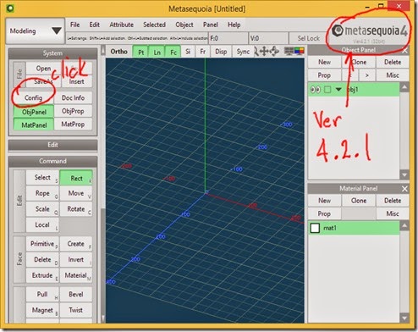Click the Object Panel scroll-down arrow
This screenshot has height=332, width=418.
coord(404,175)
